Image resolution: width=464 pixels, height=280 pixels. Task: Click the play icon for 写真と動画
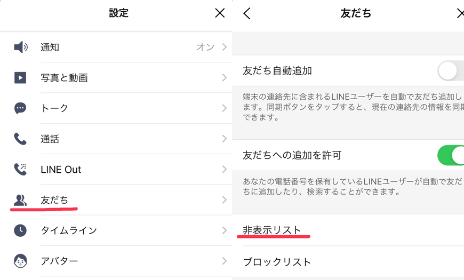point(20,78)
